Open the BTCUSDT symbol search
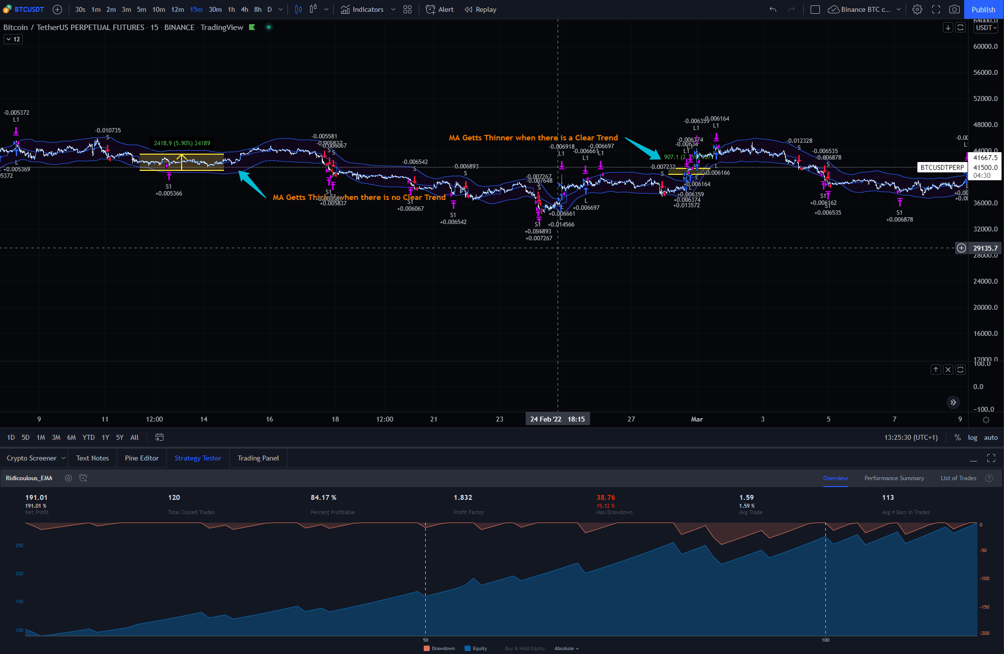The width and height of the screenshot is (1004, 654). tap(24, 9)
